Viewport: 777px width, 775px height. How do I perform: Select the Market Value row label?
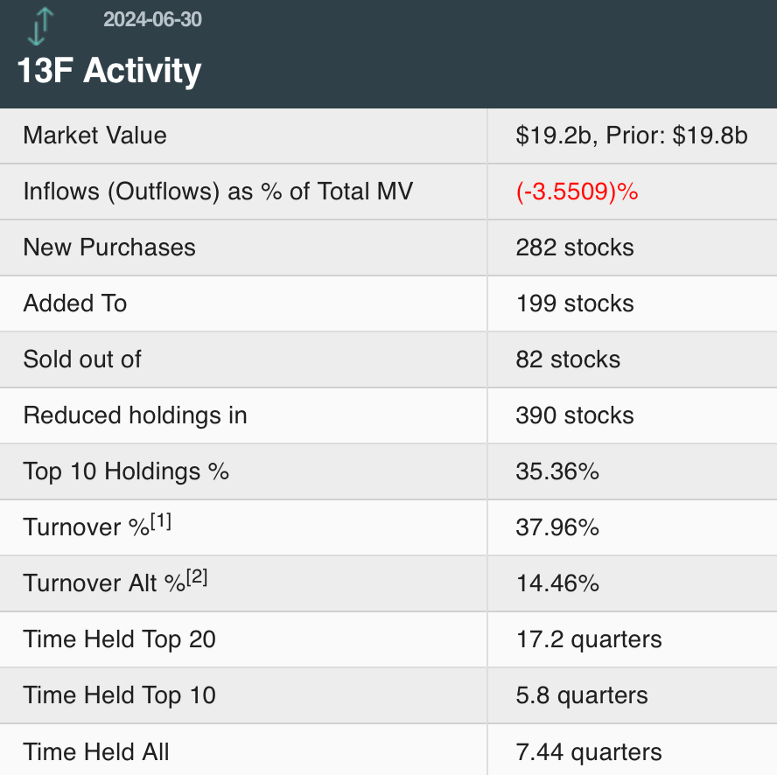pyautogui.click(x=94, y=136)
